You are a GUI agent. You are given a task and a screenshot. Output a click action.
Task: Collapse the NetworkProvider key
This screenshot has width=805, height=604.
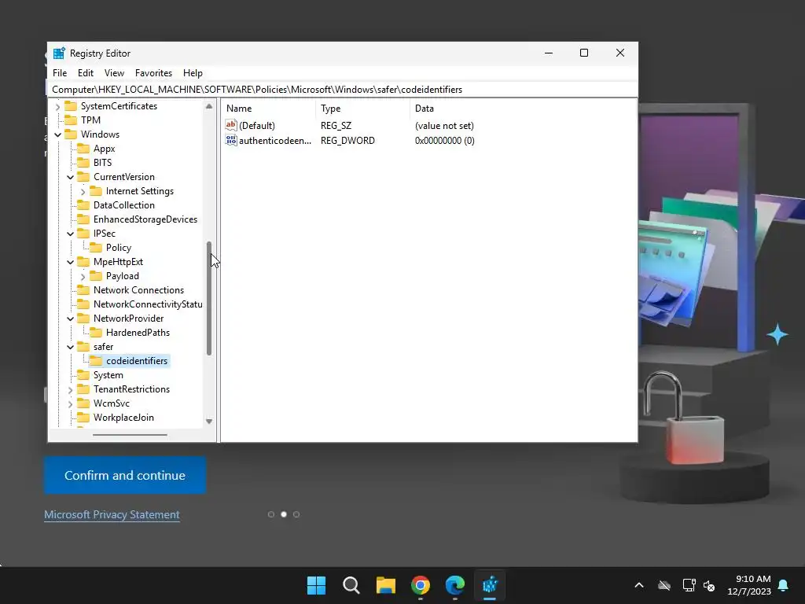[70, 319]
